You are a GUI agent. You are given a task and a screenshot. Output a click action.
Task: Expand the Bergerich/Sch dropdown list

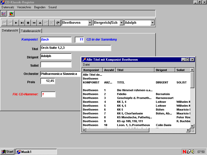point(121,23)
